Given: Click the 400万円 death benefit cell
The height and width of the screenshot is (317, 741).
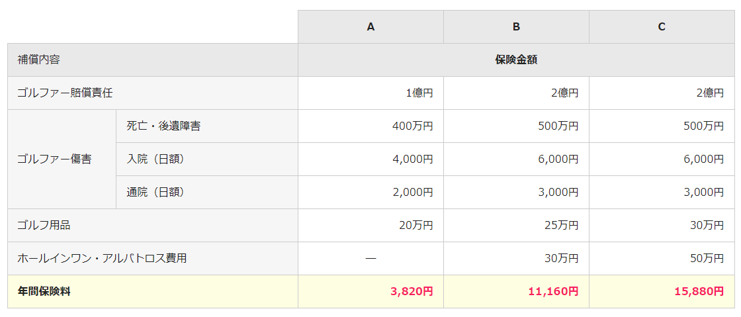Looking at the screenshot, I should pos(413,126).
